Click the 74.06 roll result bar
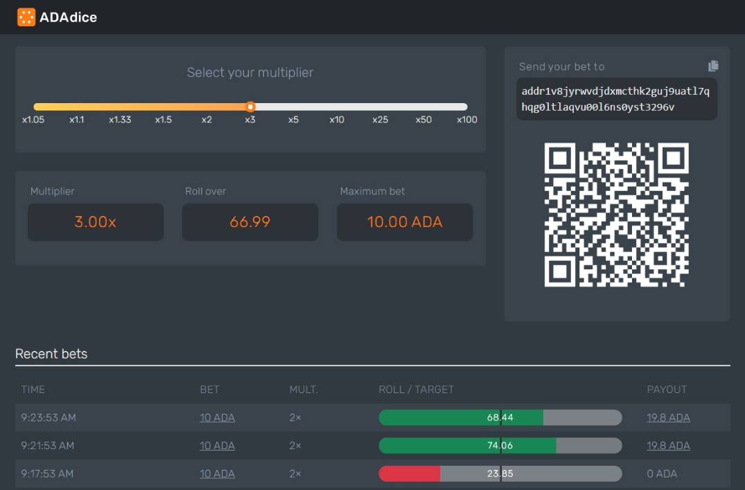Viewport: 745px width, 490px height. (500, 446)
